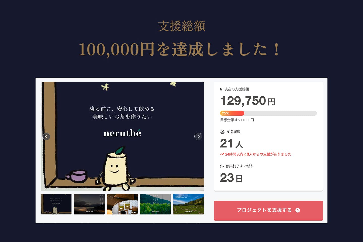Click the neruthé logo in main image
Screen dimensions: 363x242
[122, 133]
